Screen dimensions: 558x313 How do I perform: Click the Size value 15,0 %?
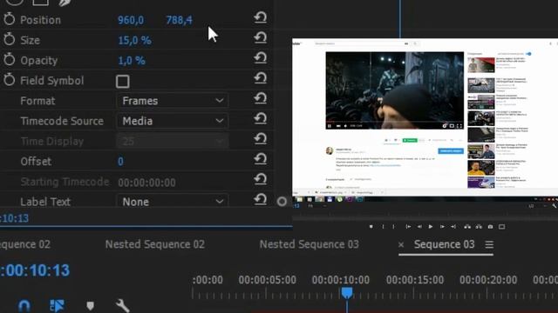[x=134, y=40]
